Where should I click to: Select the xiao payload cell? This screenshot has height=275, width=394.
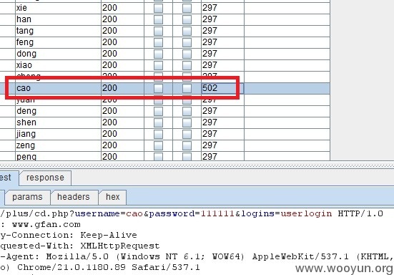[x=58, y=65]
